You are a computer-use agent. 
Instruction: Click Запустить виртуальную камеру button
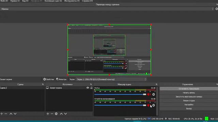click(x=189, y=97)
